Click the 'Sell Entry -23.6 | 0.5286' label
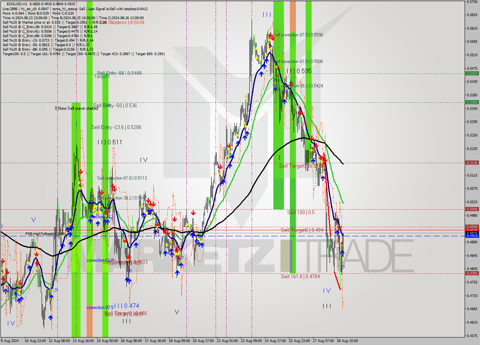 point(116,127)
